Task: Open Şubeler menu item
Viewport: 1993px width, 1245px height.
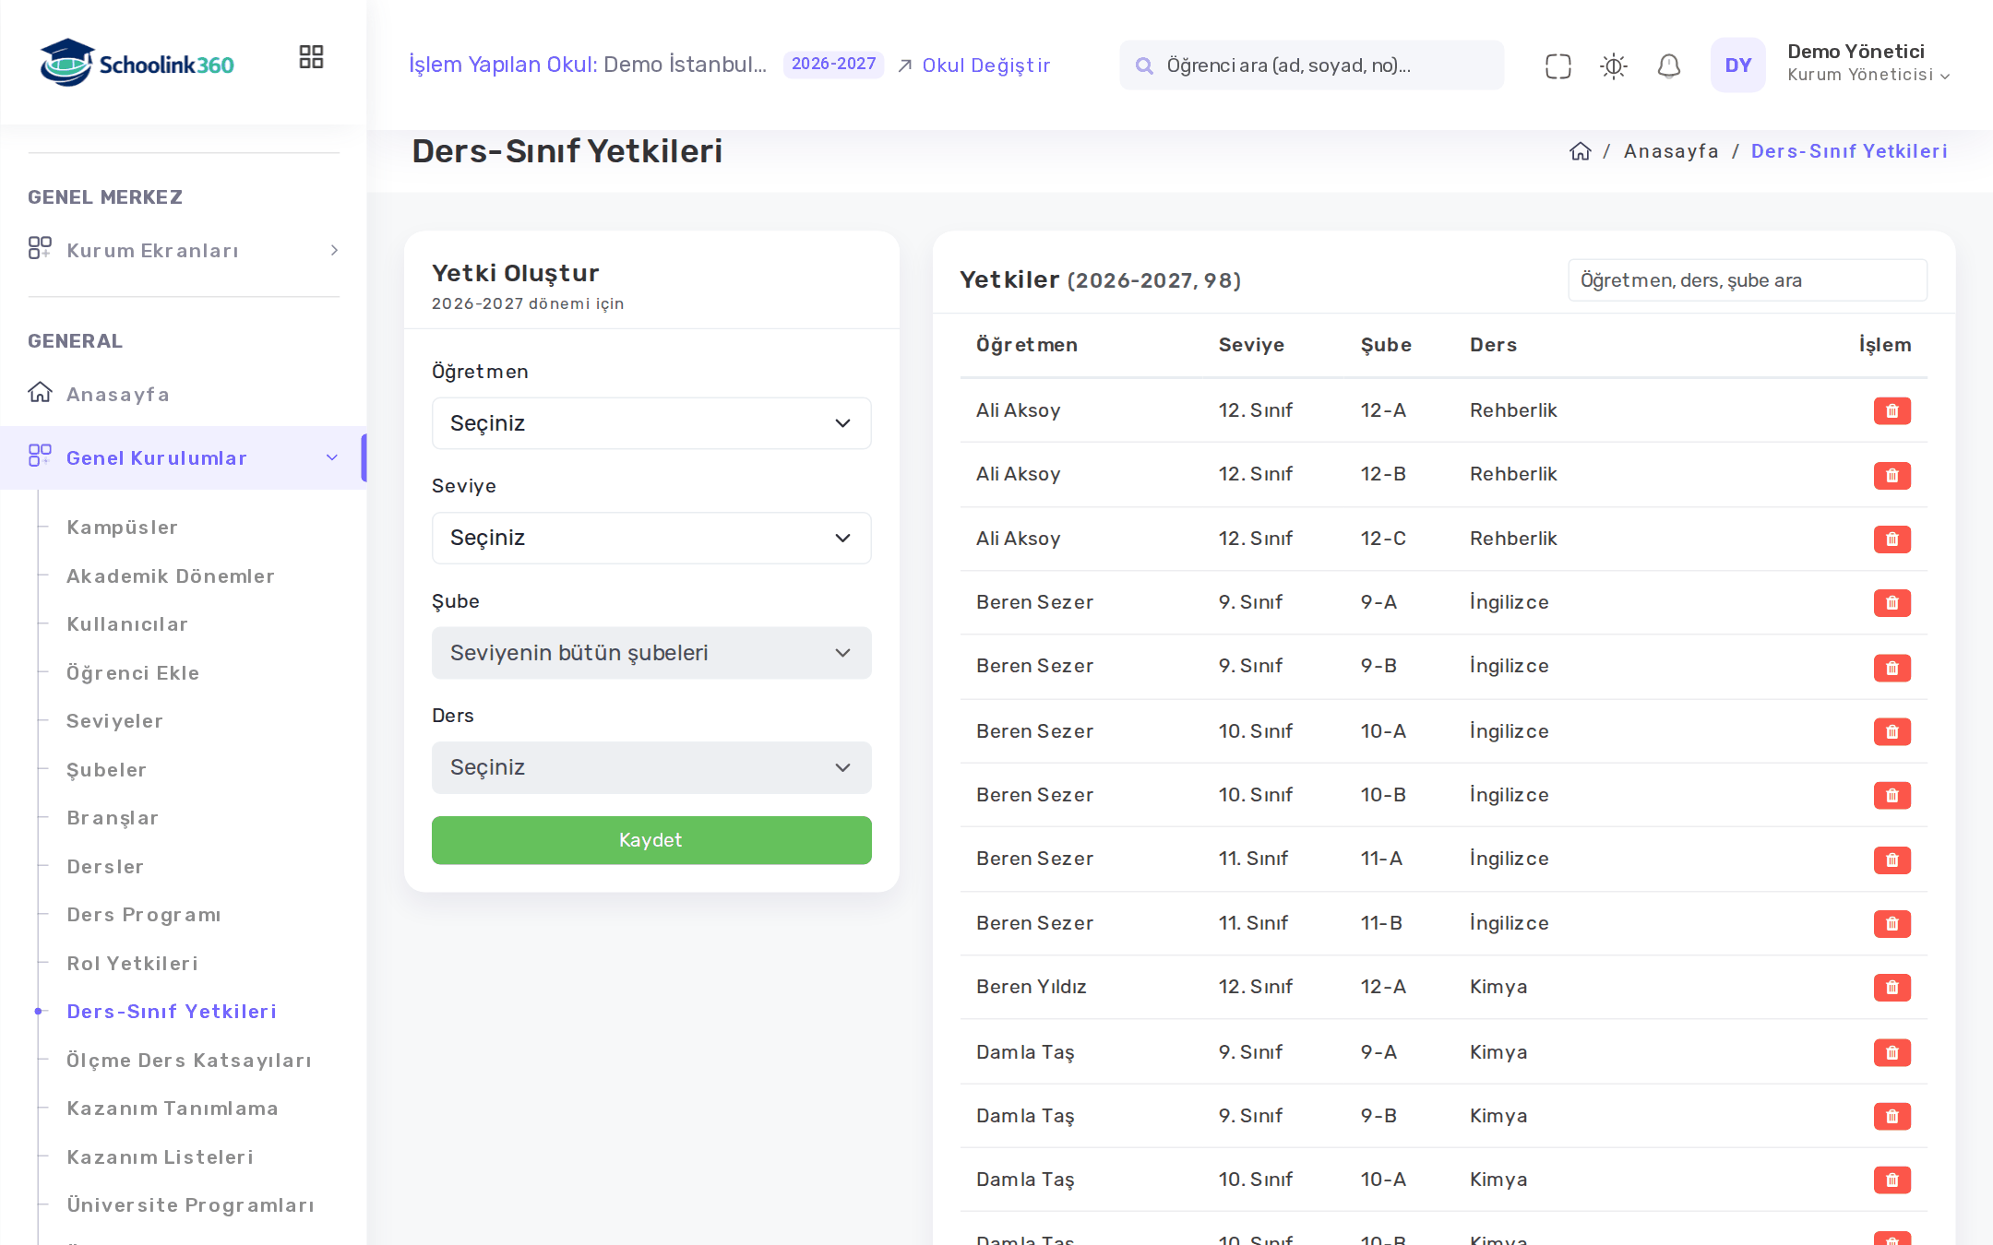Action: pyautogui.click(x=107, y=770)
